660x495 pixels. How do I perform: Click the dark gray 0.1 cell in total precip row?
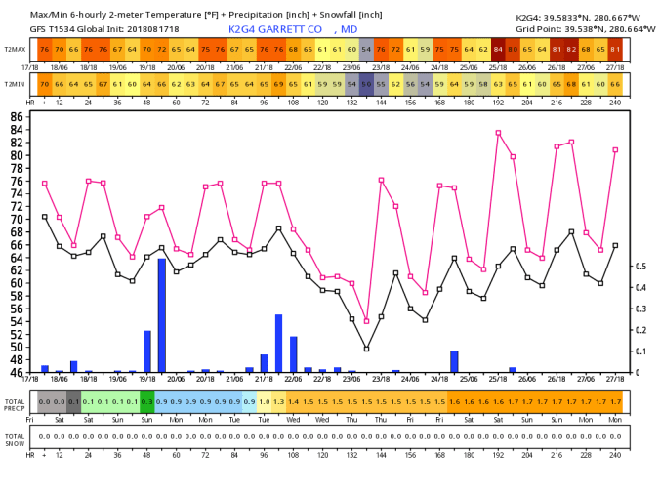[74, 401]
